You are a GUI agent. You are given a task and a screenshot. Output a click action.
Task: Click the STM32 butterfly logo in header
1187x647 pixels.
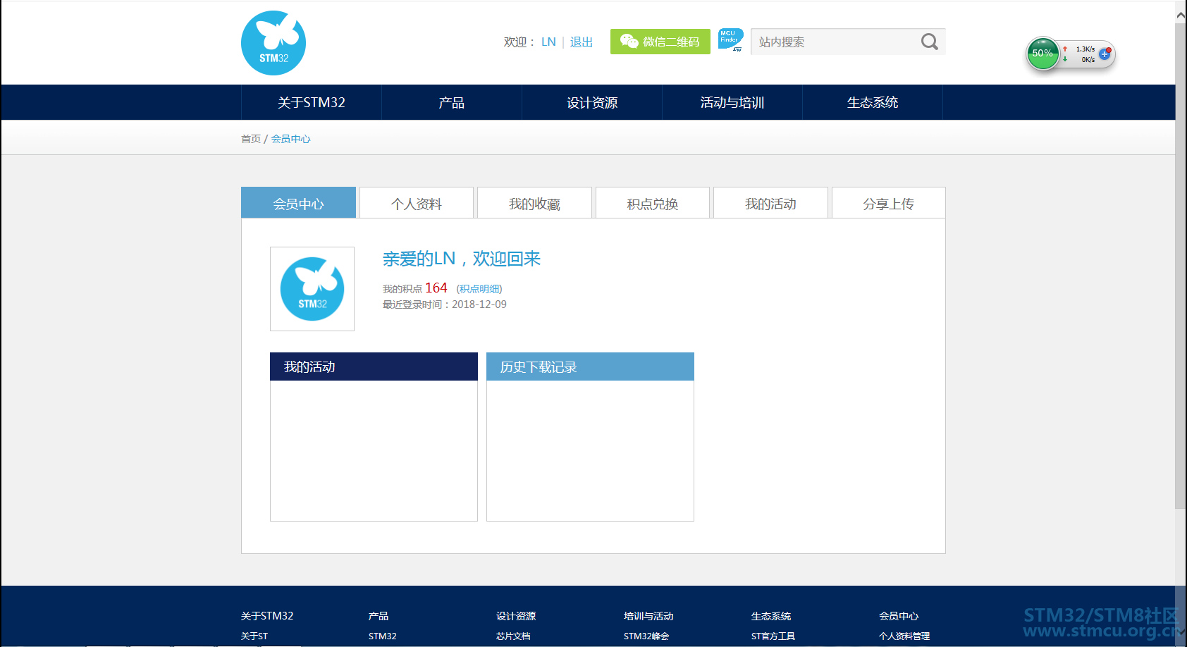click(273, 43)
